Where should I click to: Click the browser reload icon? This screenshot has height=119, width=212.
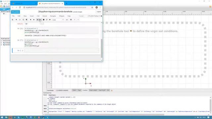coord(20,7)
